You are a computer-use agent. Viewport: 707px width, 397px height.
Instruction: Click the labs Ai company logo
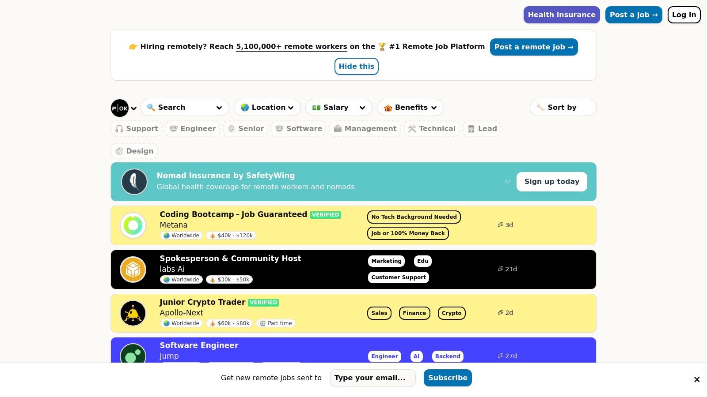coord(133,270)
